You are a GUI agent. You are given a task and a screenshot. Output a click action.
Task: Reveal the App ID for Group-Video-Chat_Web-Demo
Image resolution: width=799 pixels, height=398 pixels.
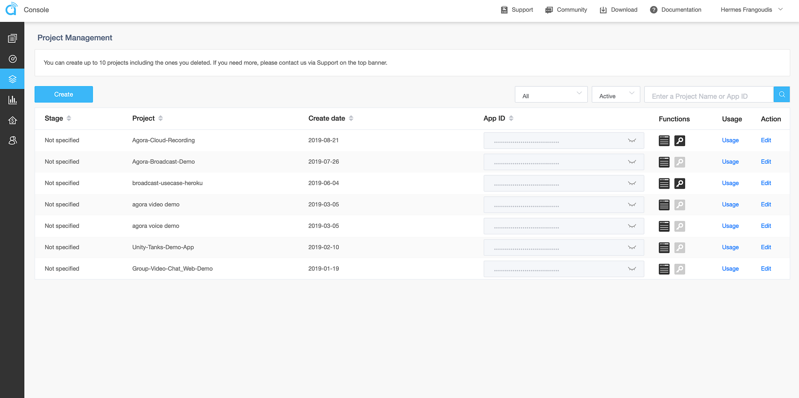[x=632, y=269]
